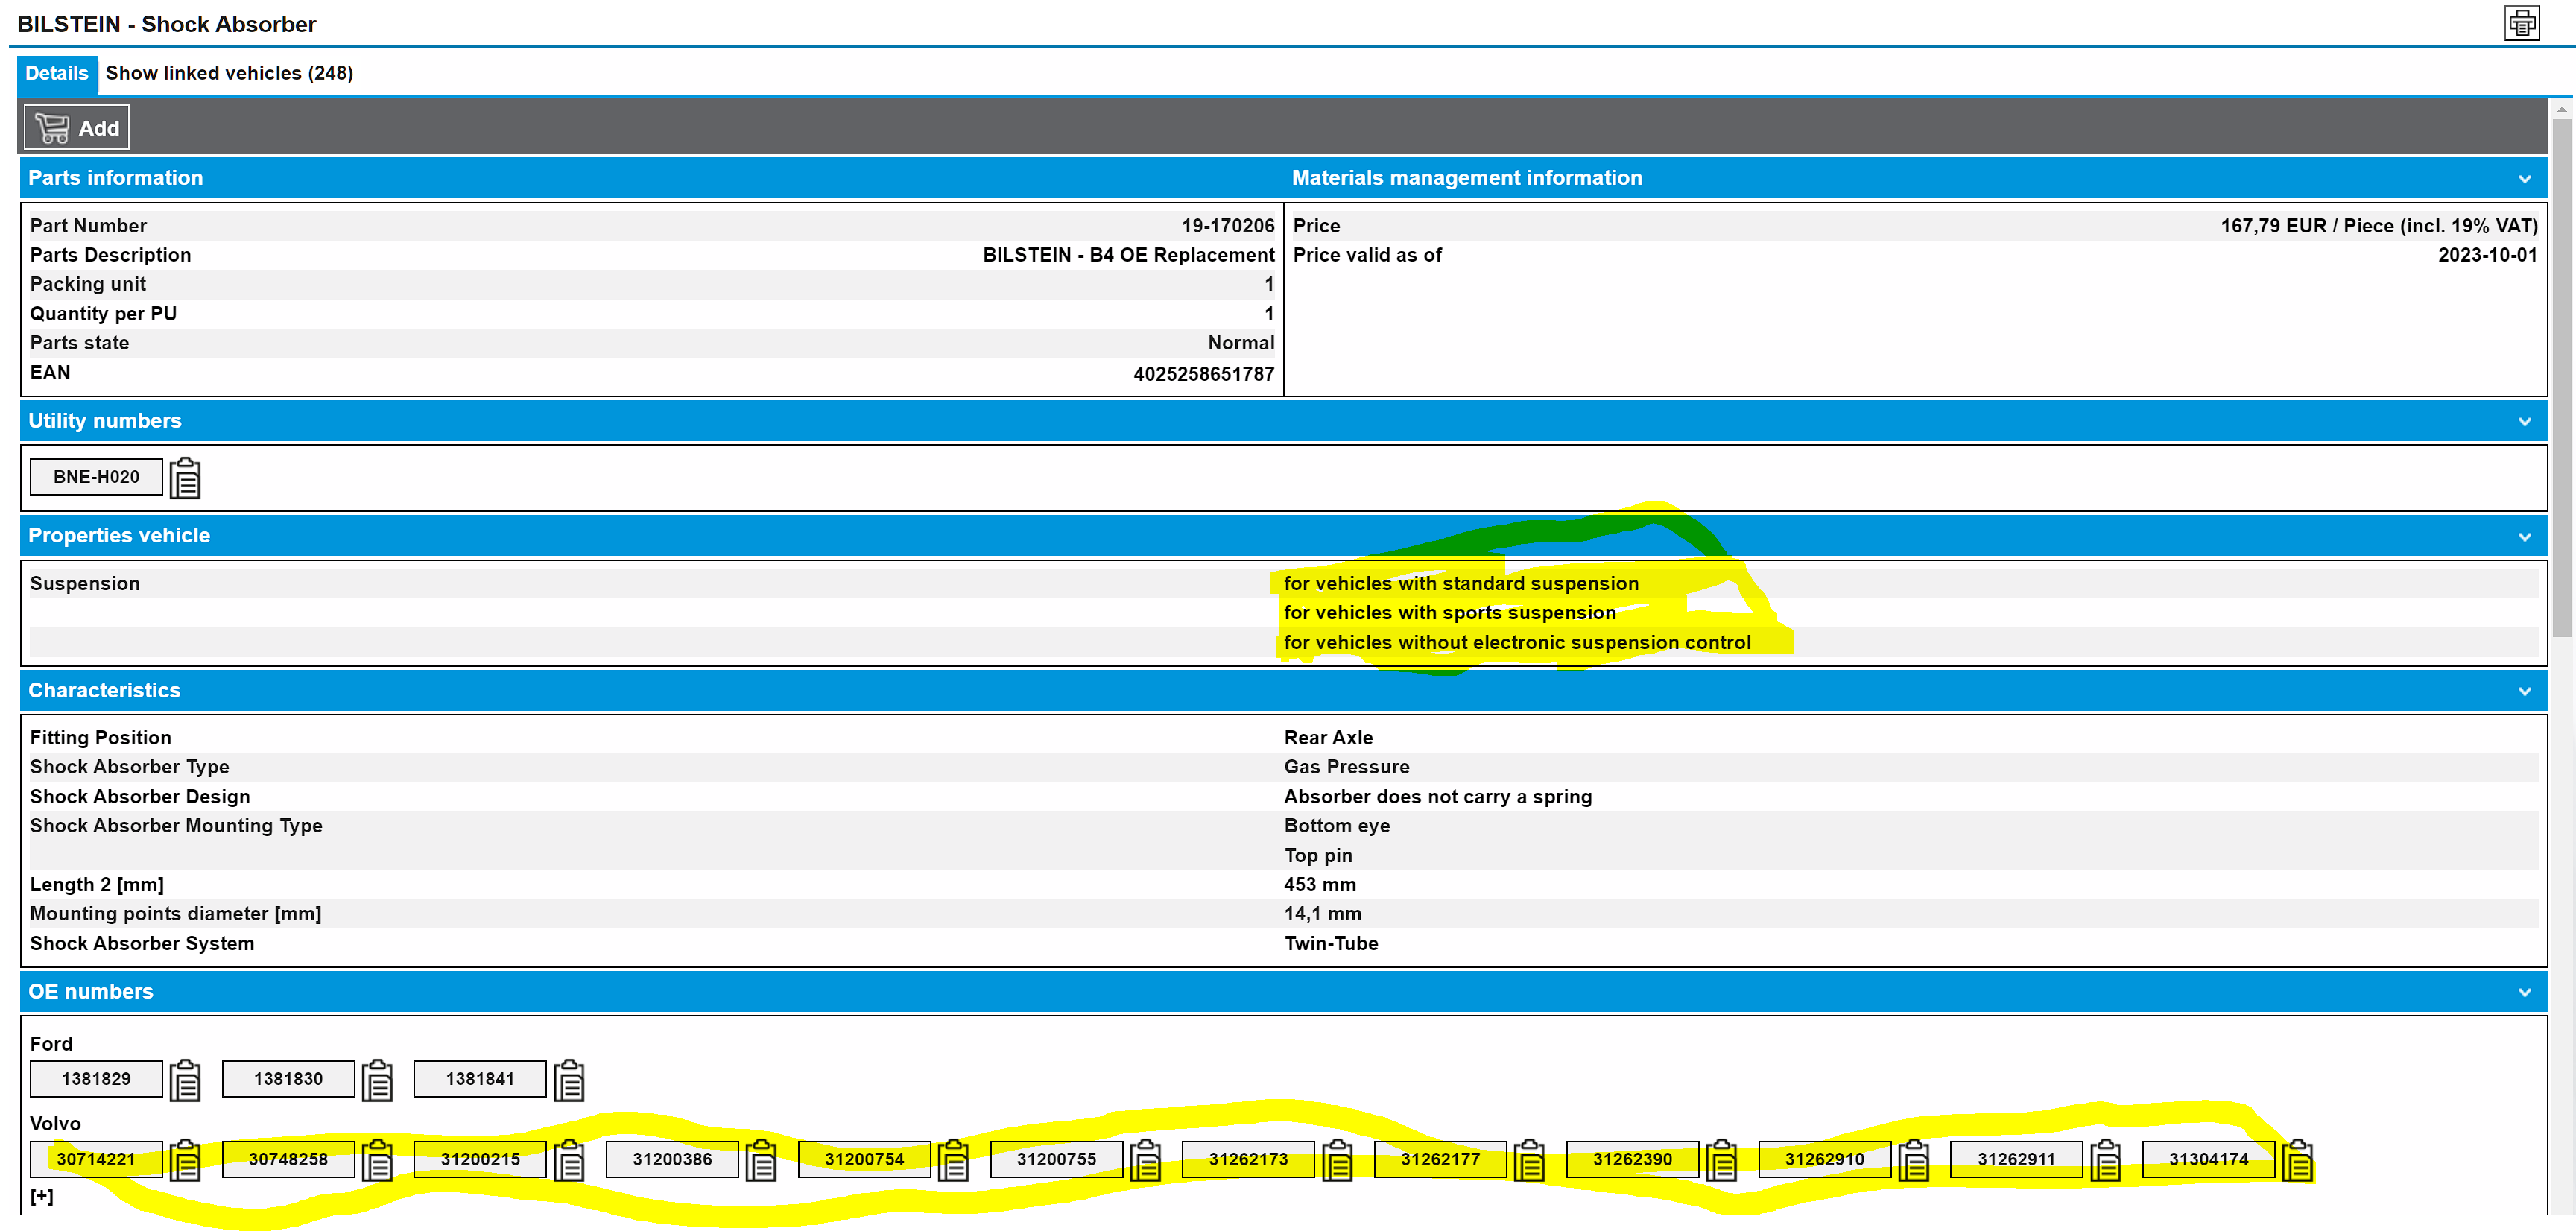Click the BNE-H020 utility number button
2576x1231 pixels.
click(96, 477)
